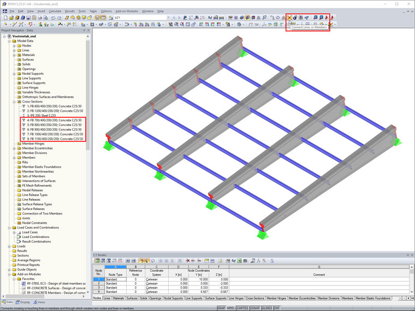Click the results color scale icon far right
The width and height of the screenshot is (415, 311).
(331, 25)
